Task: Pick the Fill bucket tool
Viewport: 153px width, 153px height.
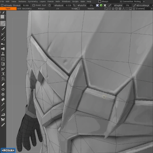Action: 3,99
